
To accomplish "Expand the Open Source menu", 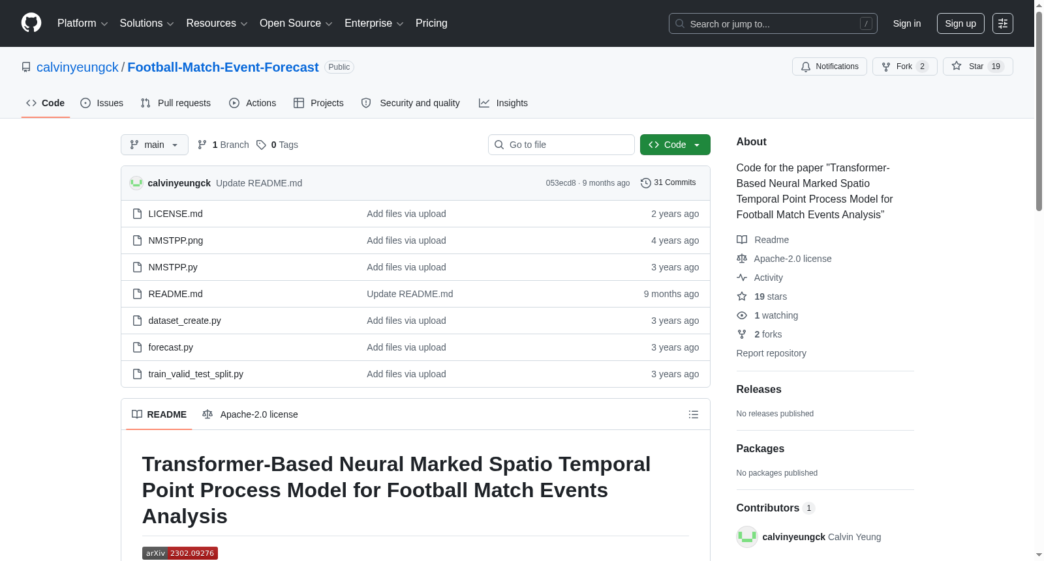I will [x=296, y=23].
